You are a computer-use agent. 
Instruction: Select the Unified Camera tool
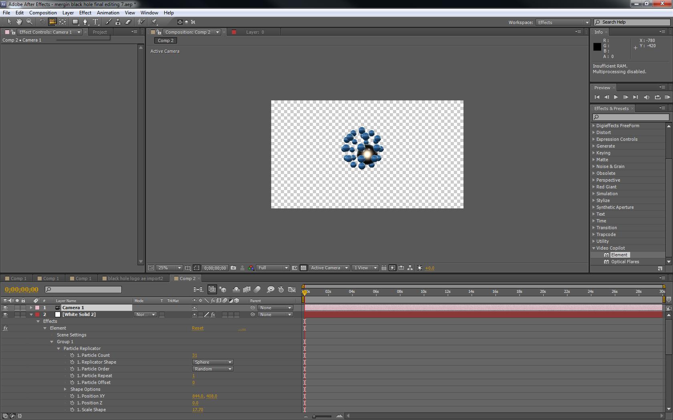(52, 22)
